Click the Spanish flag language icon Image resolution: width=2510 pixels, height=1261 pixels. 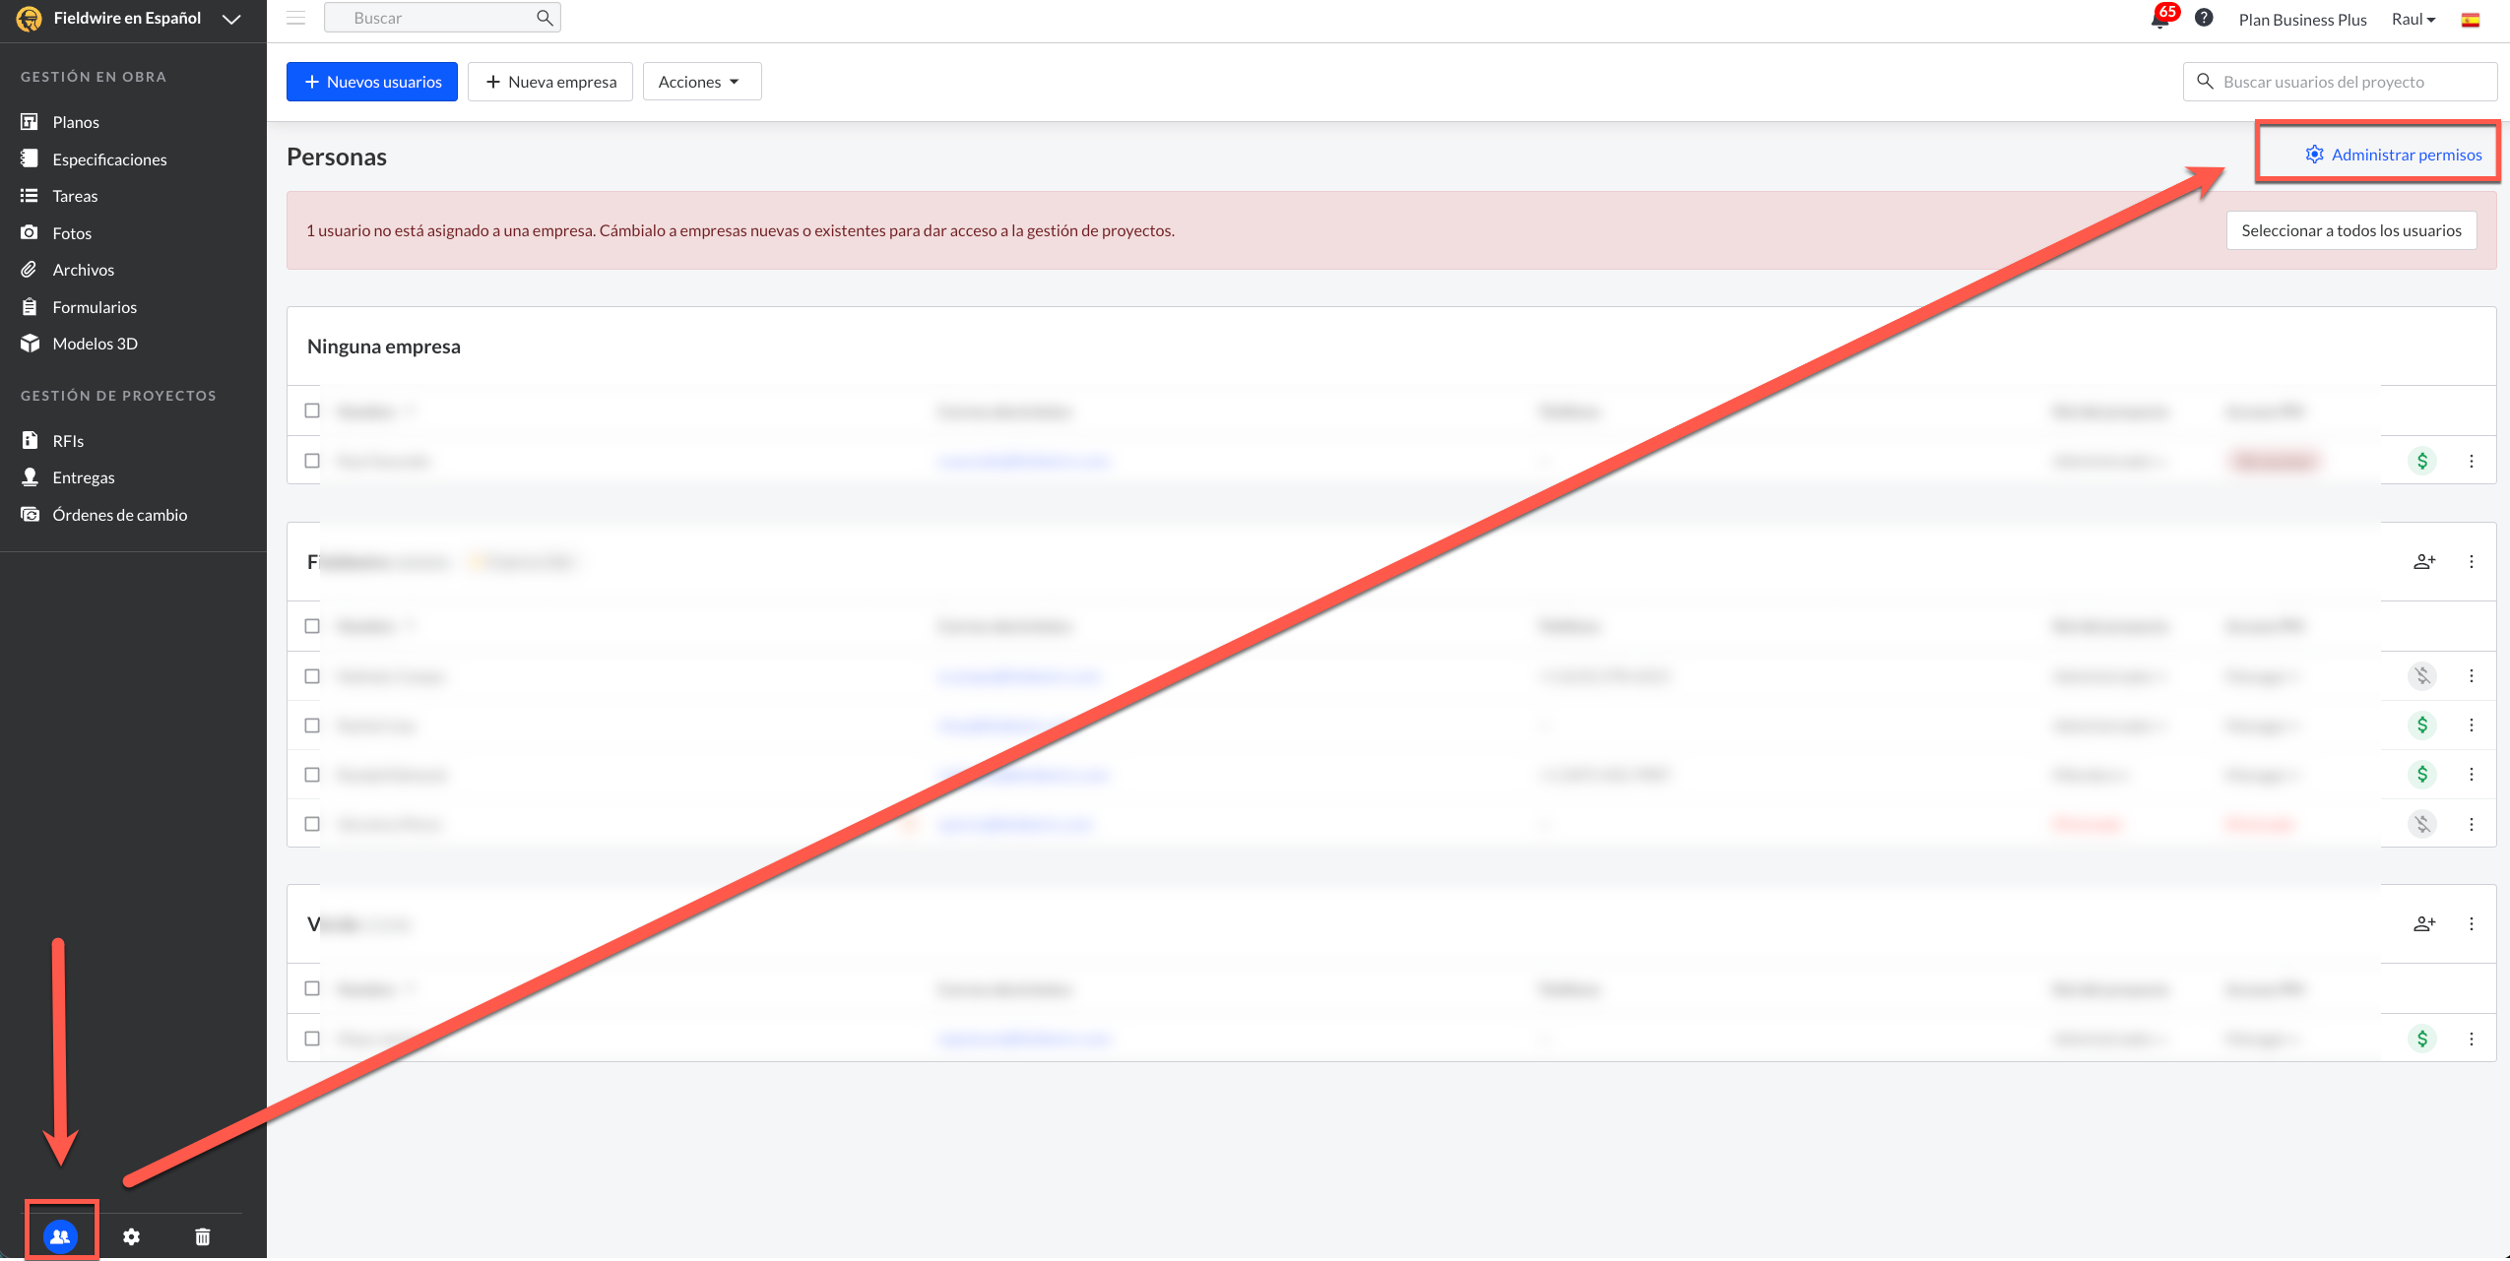(2471, 20)
